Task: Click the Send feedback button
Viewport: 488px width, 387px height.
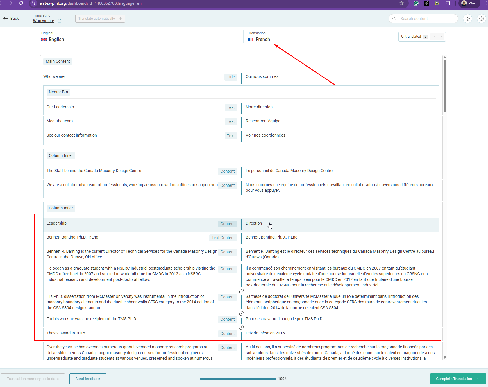Action: point(88,379)
